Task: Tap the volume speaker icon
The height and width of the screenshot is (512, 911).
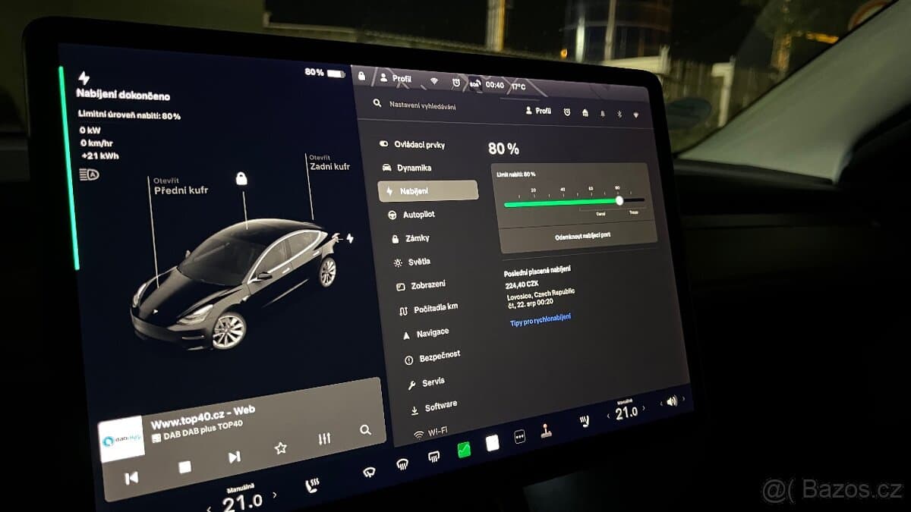Action: 672,401
